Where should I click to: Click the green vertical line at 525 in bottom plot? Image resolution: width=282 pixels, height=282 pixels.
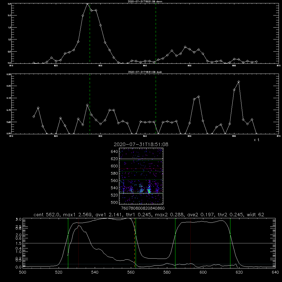(68, 243)
